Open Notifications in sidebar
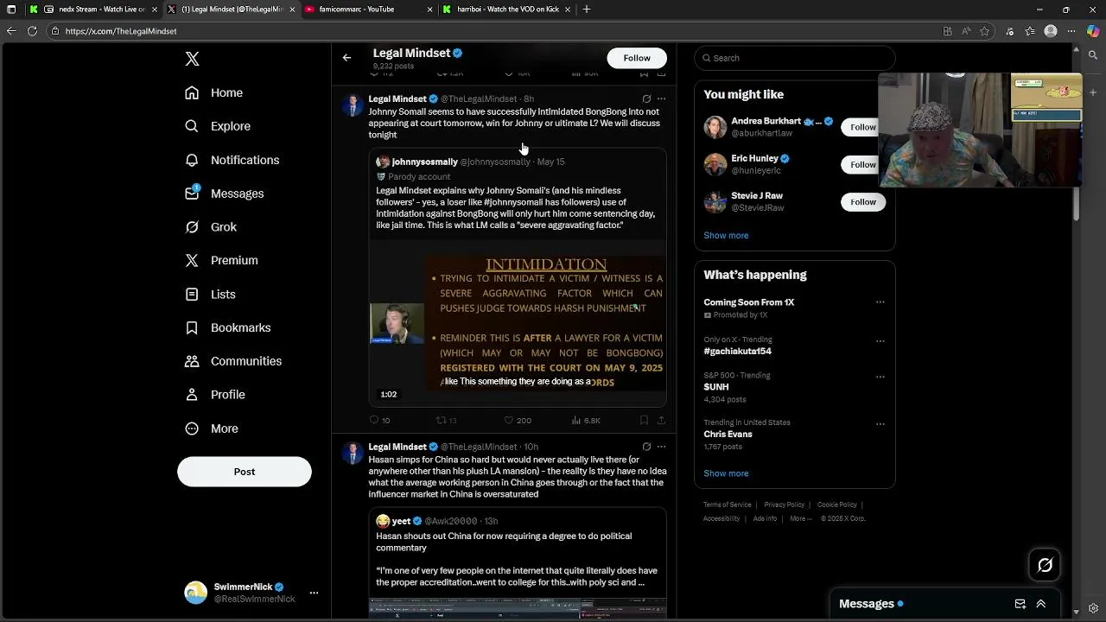 coord(232,160)
